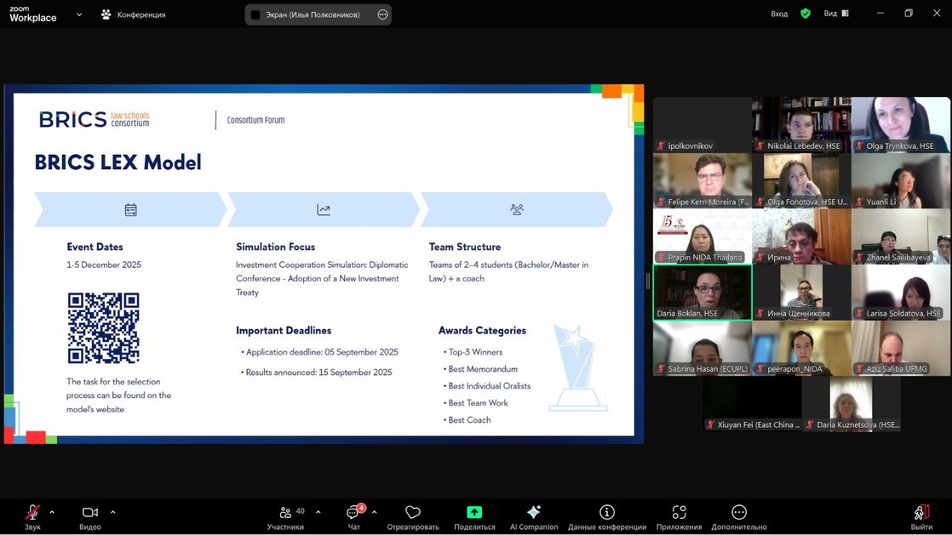Select the ipolkovnikov participant tile

703,124
